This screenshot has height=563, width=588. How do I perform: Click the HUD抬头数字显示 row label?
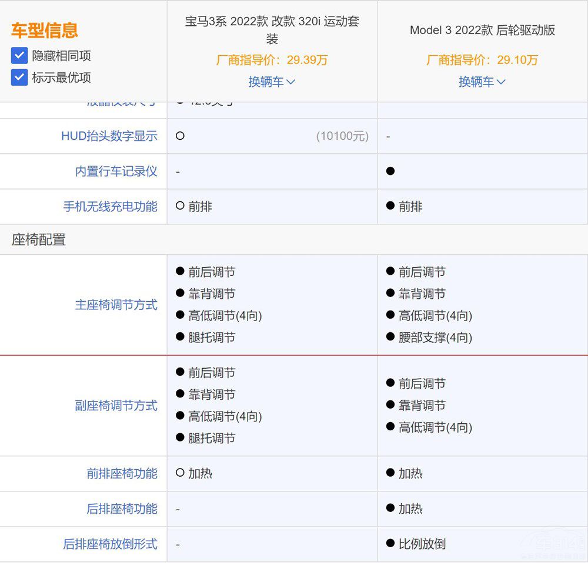(109, 136)
